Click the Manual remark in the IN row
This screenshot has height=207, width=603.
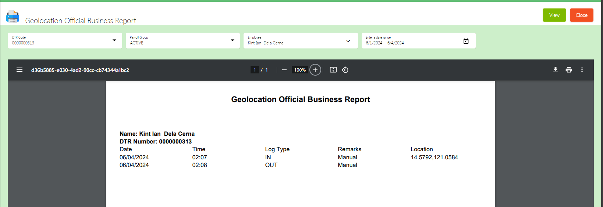348,157
